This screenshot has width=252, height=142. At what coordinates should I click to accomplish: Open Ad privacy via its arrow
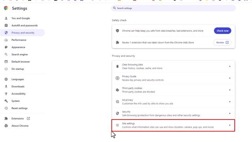pyautogui.click(x=230, y=102)
